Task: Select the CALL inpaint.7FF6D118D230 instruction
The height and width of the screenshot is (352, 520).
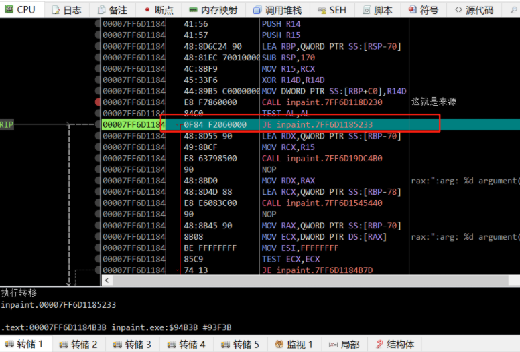Action: click(322, 102)
